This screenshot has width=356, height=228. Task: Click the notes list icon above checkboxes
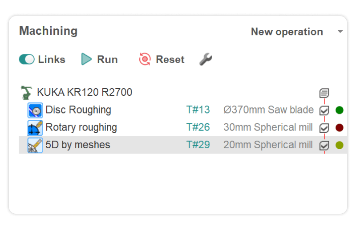324,93
